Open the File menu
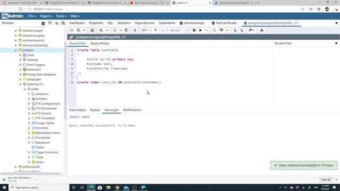 (x=32, y=16)
